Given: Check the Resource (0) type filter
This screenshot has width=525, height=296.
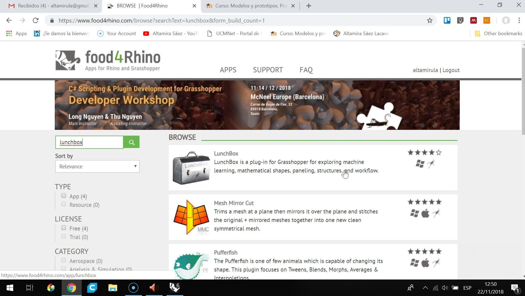Looking at the screenshot, I should pos(64,204).
